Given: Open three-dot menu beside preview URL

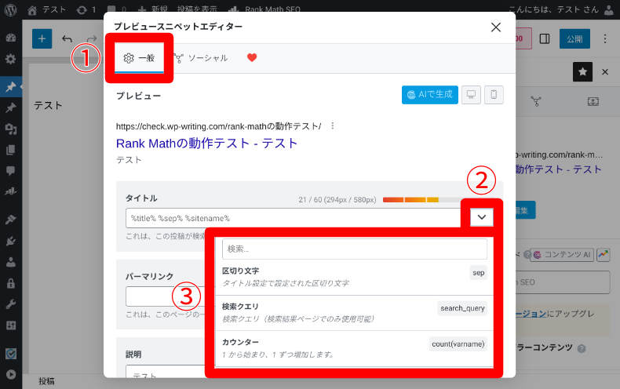Looking at the screenshot, I should (333, 125).
